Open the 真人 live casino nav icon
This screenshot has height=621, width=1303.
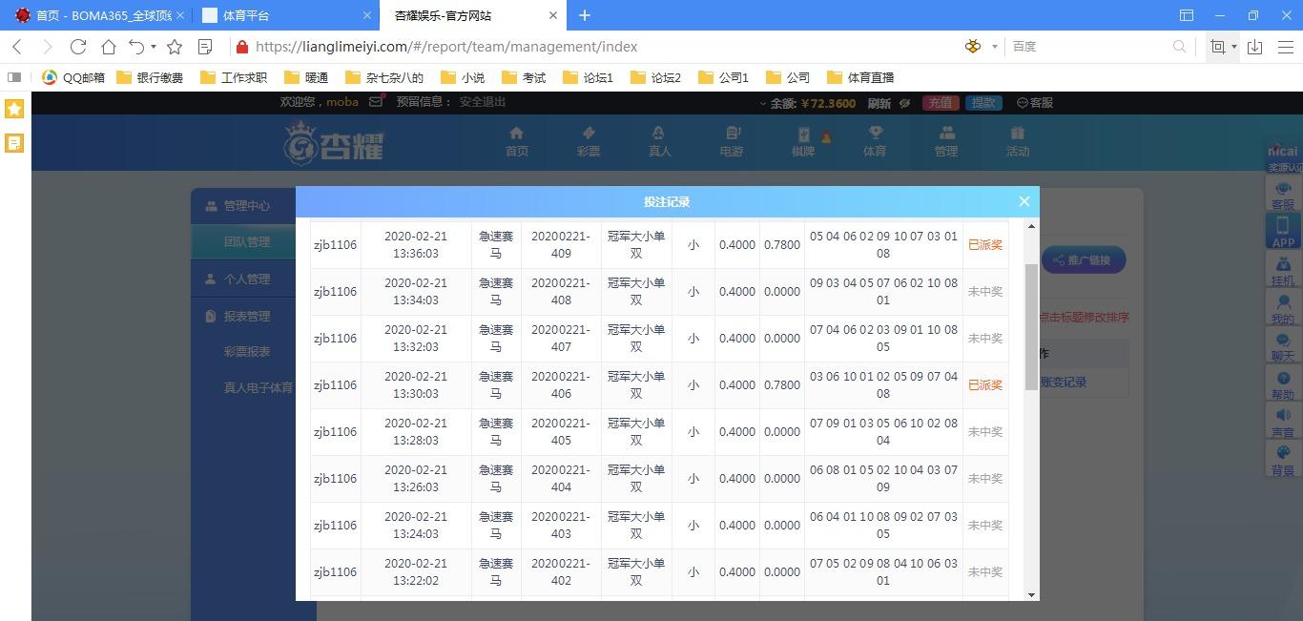[659, 141]
